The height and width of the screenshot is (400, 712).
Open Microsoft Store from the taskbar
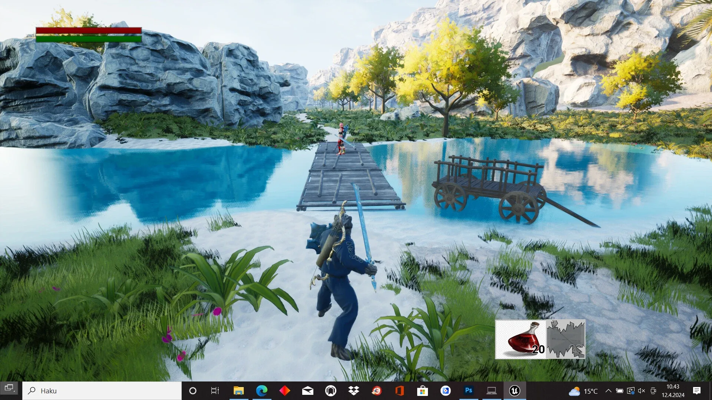coord(422,391)
